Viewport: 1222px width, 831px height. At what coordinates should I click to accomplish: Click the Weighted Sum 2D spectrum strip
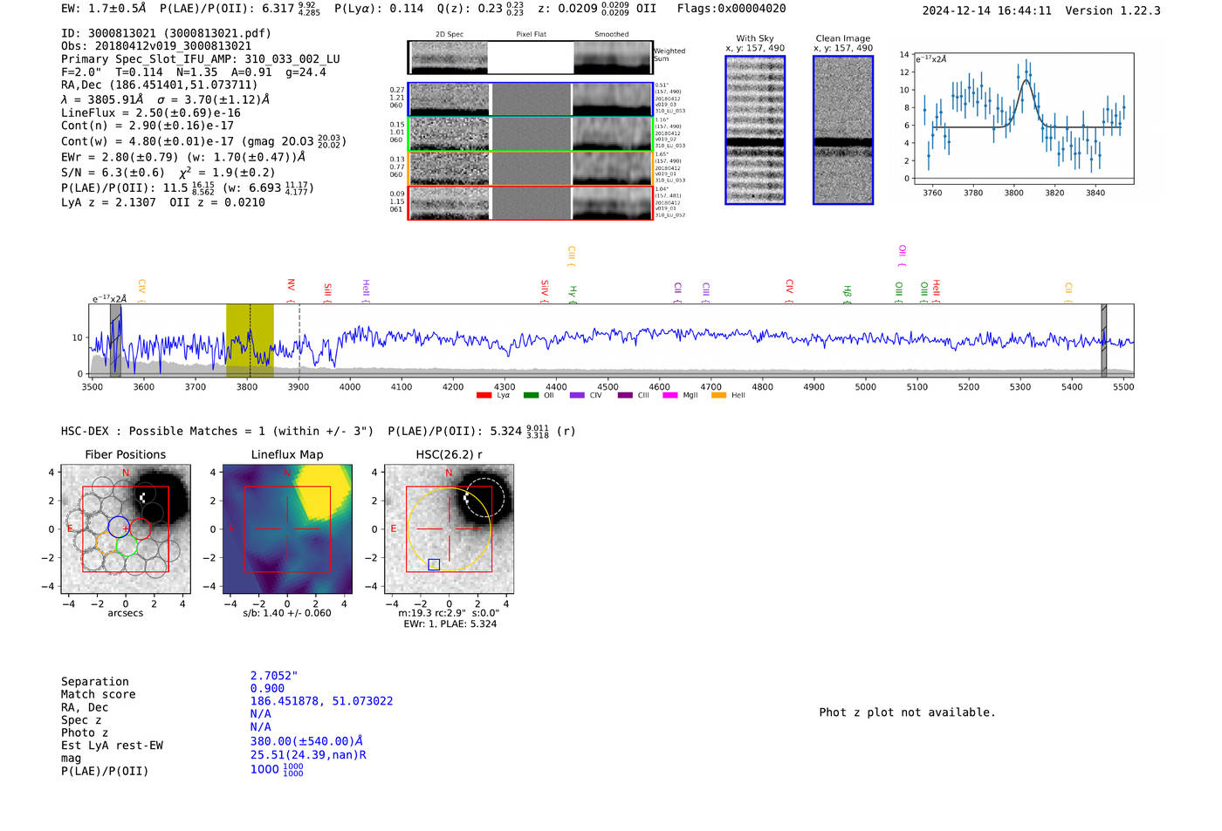point(531,58)
